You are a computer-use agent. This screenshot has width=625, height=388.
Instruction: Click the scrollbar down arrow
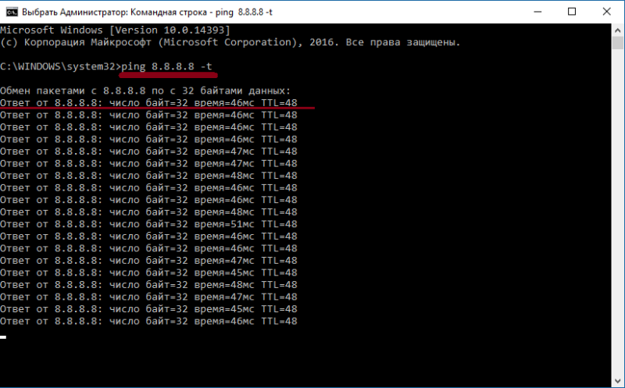[618, 381]
